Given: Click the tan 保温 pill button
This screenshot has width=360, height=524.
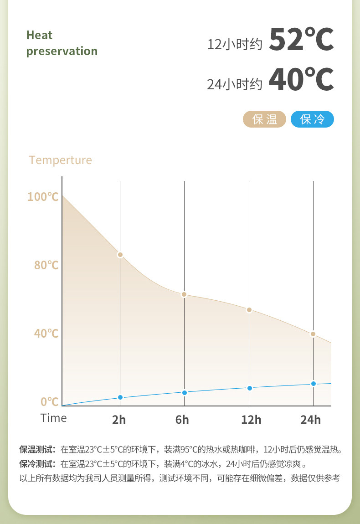Looking at the screenshot, I should point(264,119).
